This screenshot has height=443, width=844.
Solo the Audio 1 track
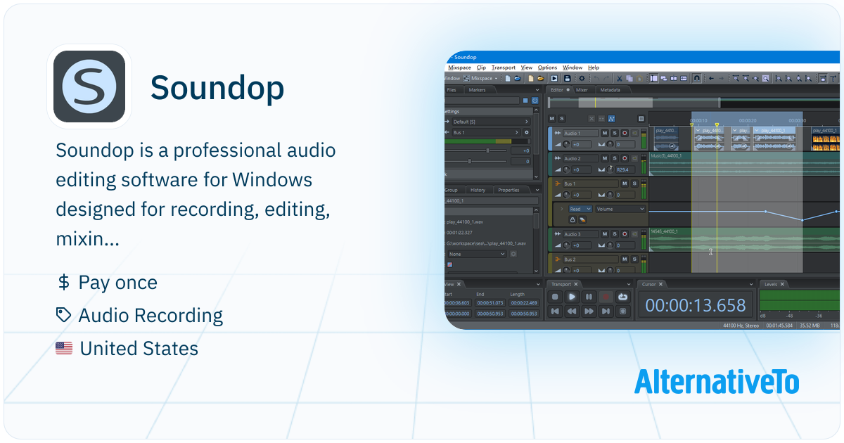coord(615,133)
